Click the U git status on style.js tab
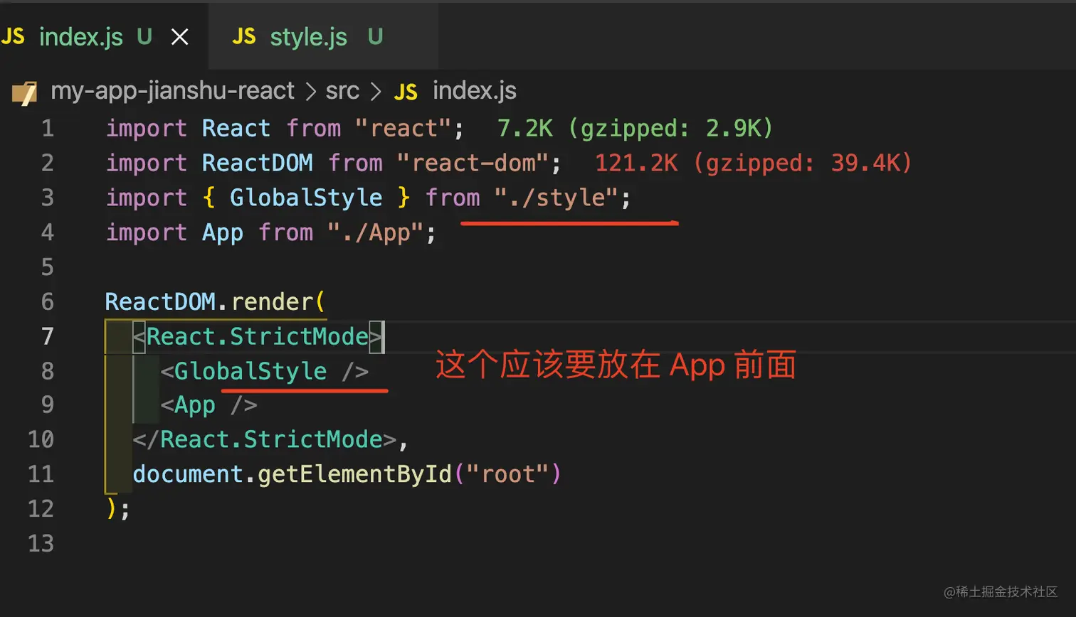This screenshot has height=617, width=1076. pyautogui.click(x=376, y=36)
